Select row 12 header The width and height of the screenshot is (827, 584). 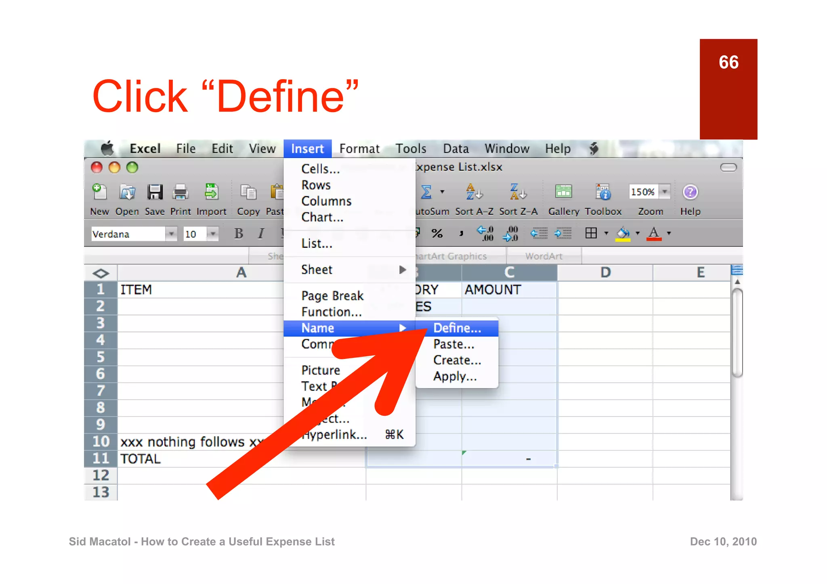coord(101,475)
